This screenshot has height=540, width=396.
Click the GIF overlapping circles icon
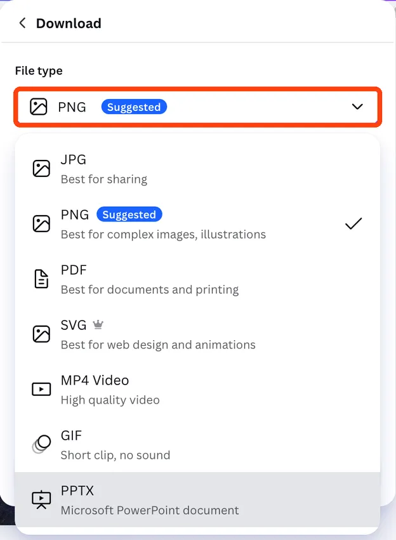pyautogui.click(x=41, y=444)
